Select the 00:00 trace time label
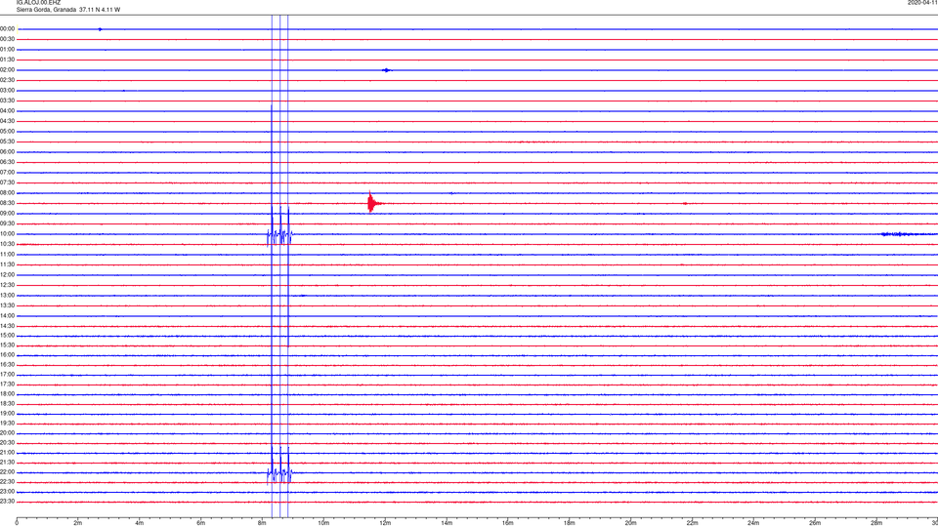The height and width of the screenshot is (527, 938). pyautogui.click(x=7, y=28)
